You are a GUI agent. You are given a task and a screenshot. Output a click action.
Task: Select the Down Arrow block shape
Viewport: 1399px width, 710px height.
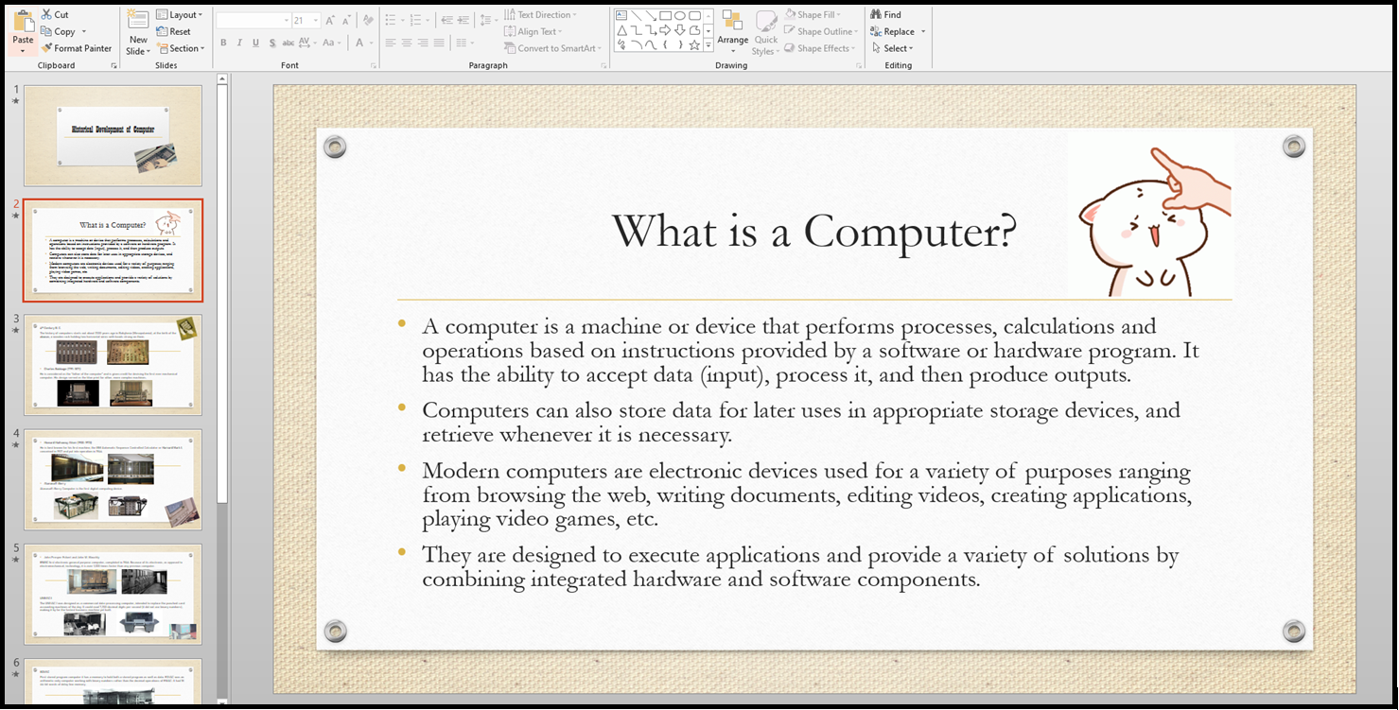click(680, 30)
